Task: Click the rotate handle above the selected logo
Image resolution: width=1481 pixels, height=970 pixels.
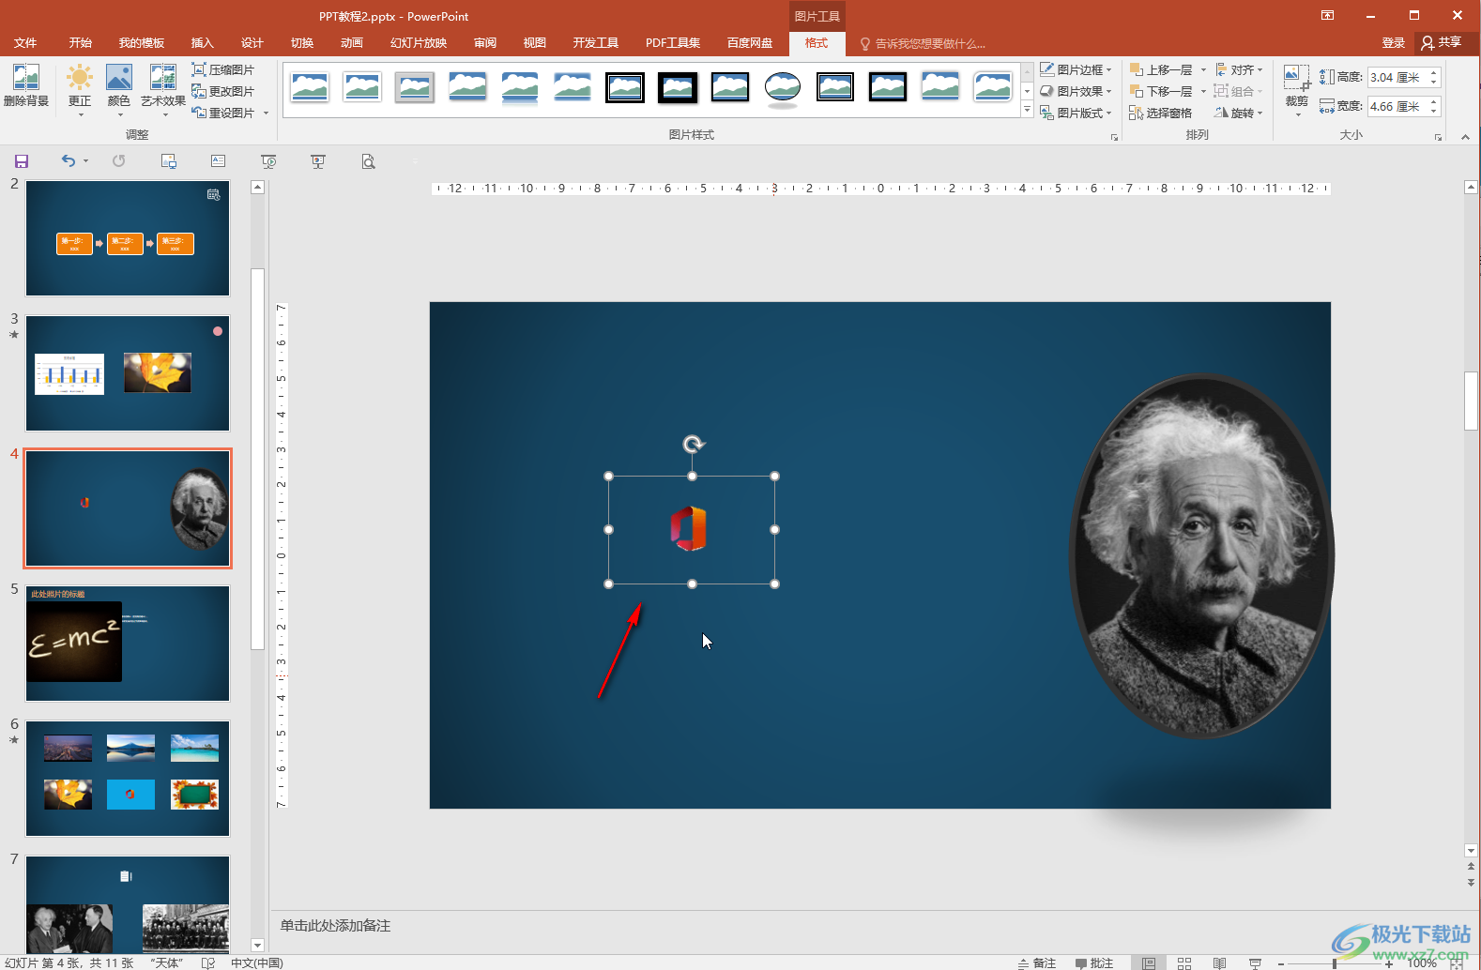Action: click(693, 444)
